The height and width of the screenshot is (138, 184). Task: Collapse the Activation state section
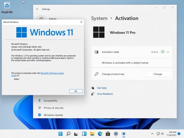(168, 52)
